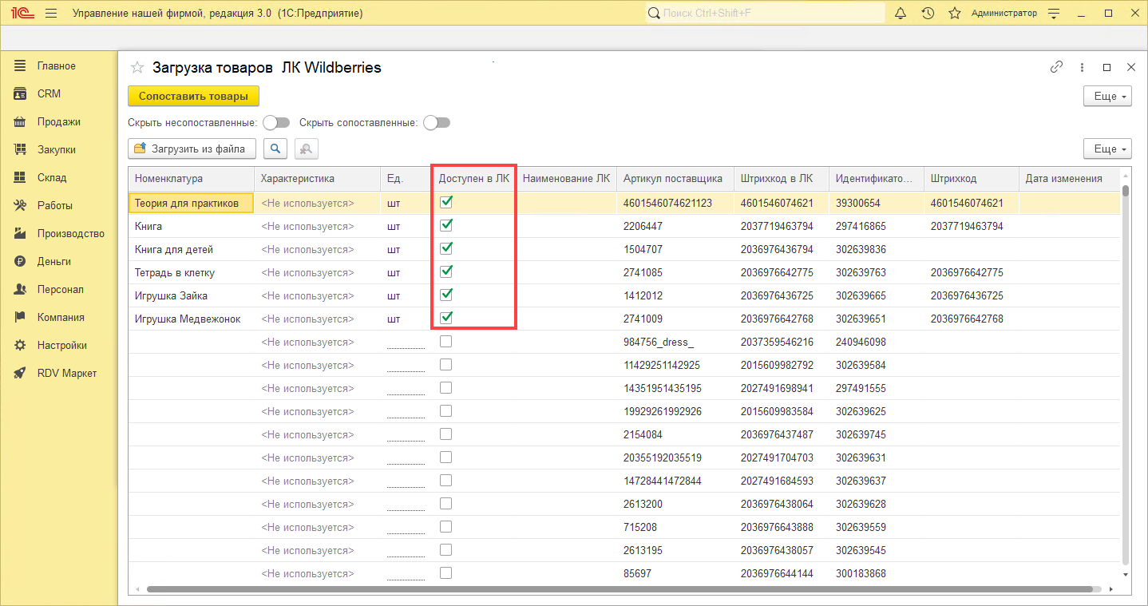Select the Игрушка Медвежонок cell
1148x606 pixels.
(x=191, y=319)
